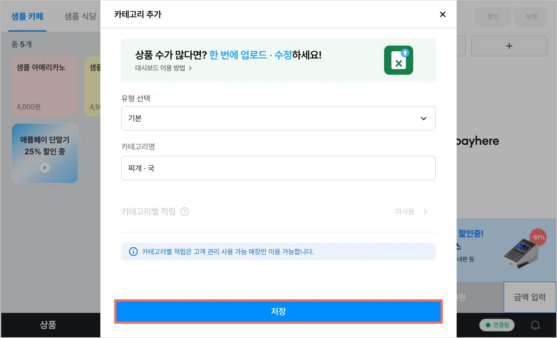557x338 pixels.
Task: Click the green Excel upload icon
Action: click(x=398, y=60)
